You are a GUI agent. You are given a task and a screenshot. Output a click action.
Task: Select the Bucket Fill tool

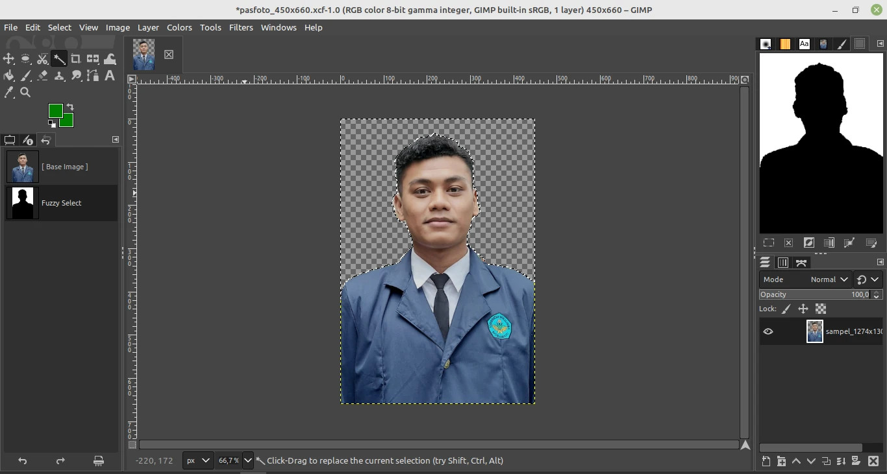click(8, 76)
